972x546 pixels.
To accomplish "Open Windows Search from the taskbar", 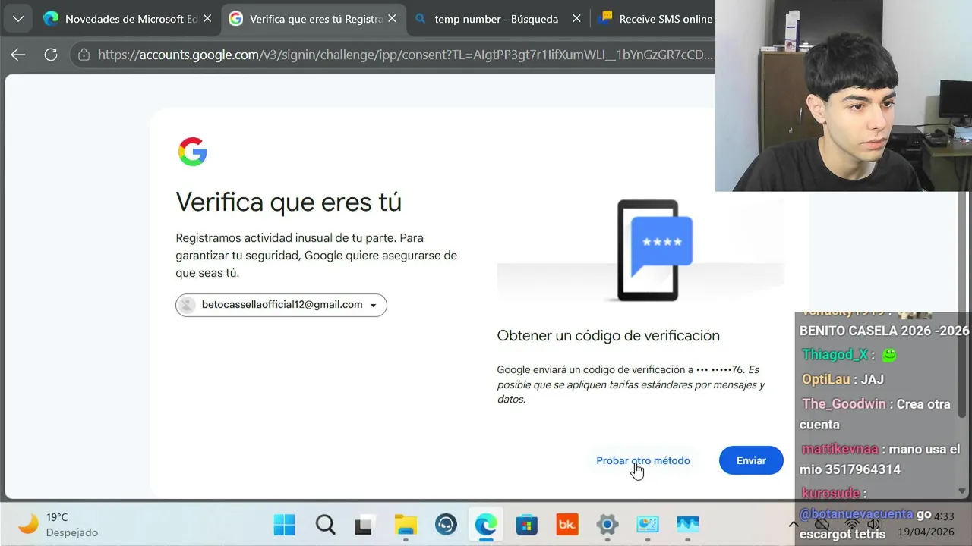I will pos(325,525).
